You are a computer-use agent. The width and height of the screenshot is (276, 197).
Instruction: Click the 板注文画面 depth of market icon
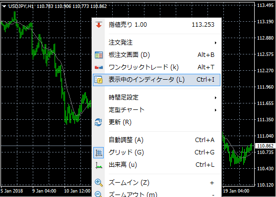point(99,55)
